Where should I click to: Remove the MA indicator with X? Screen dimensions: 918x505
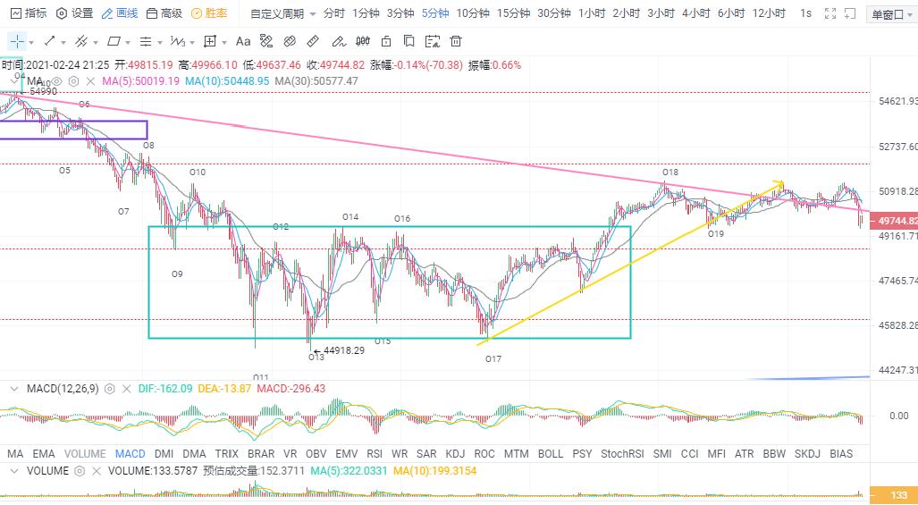(x=90, y=81)
